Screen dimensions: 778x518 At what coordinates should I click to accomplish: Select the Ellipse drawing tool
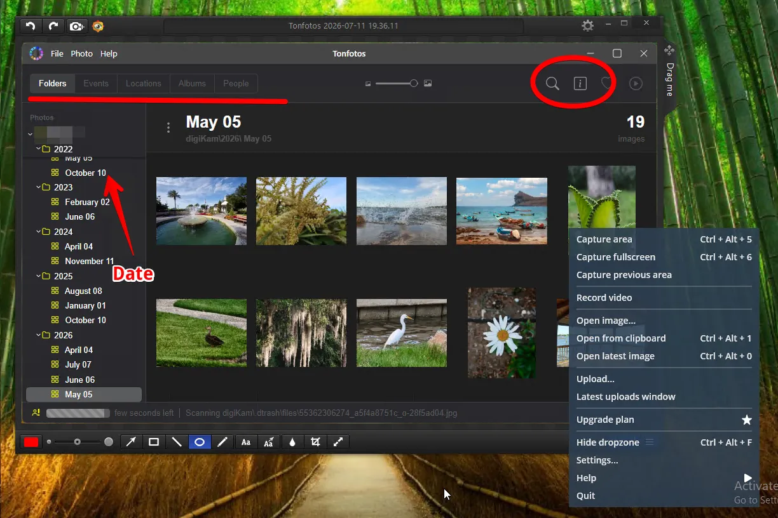click(200, 442)
